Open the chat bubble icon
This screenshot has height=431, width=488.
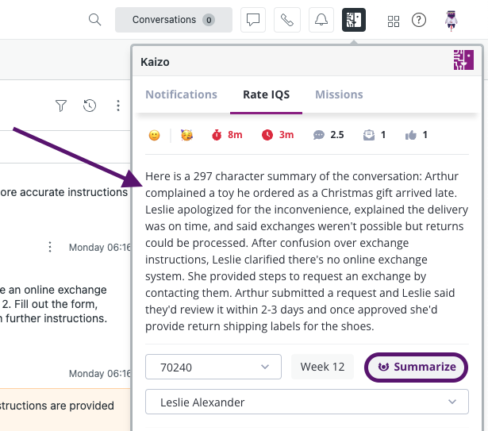point(252,20)
